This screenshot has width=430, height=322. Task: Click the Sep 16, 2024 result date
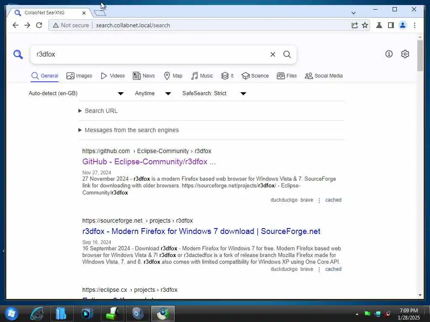[x=97, y=242]
